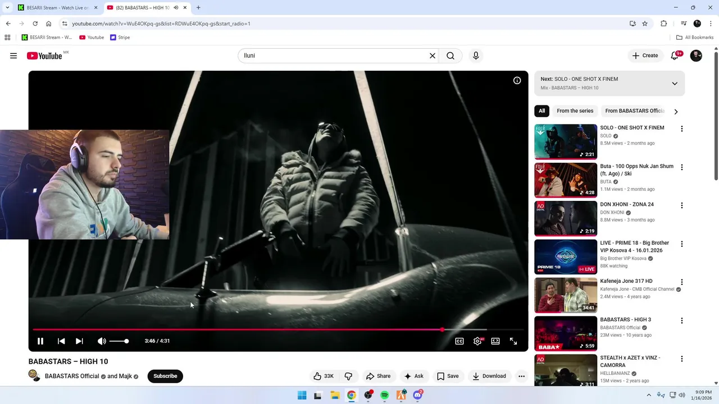Open the Ask AI button
This screenshot has width=719, height=404.
click(414, 376)
